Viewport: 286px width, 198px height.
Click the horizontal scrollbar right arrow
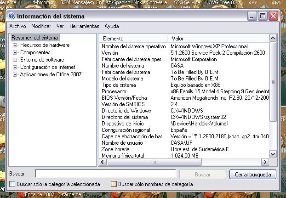(265, 162)
